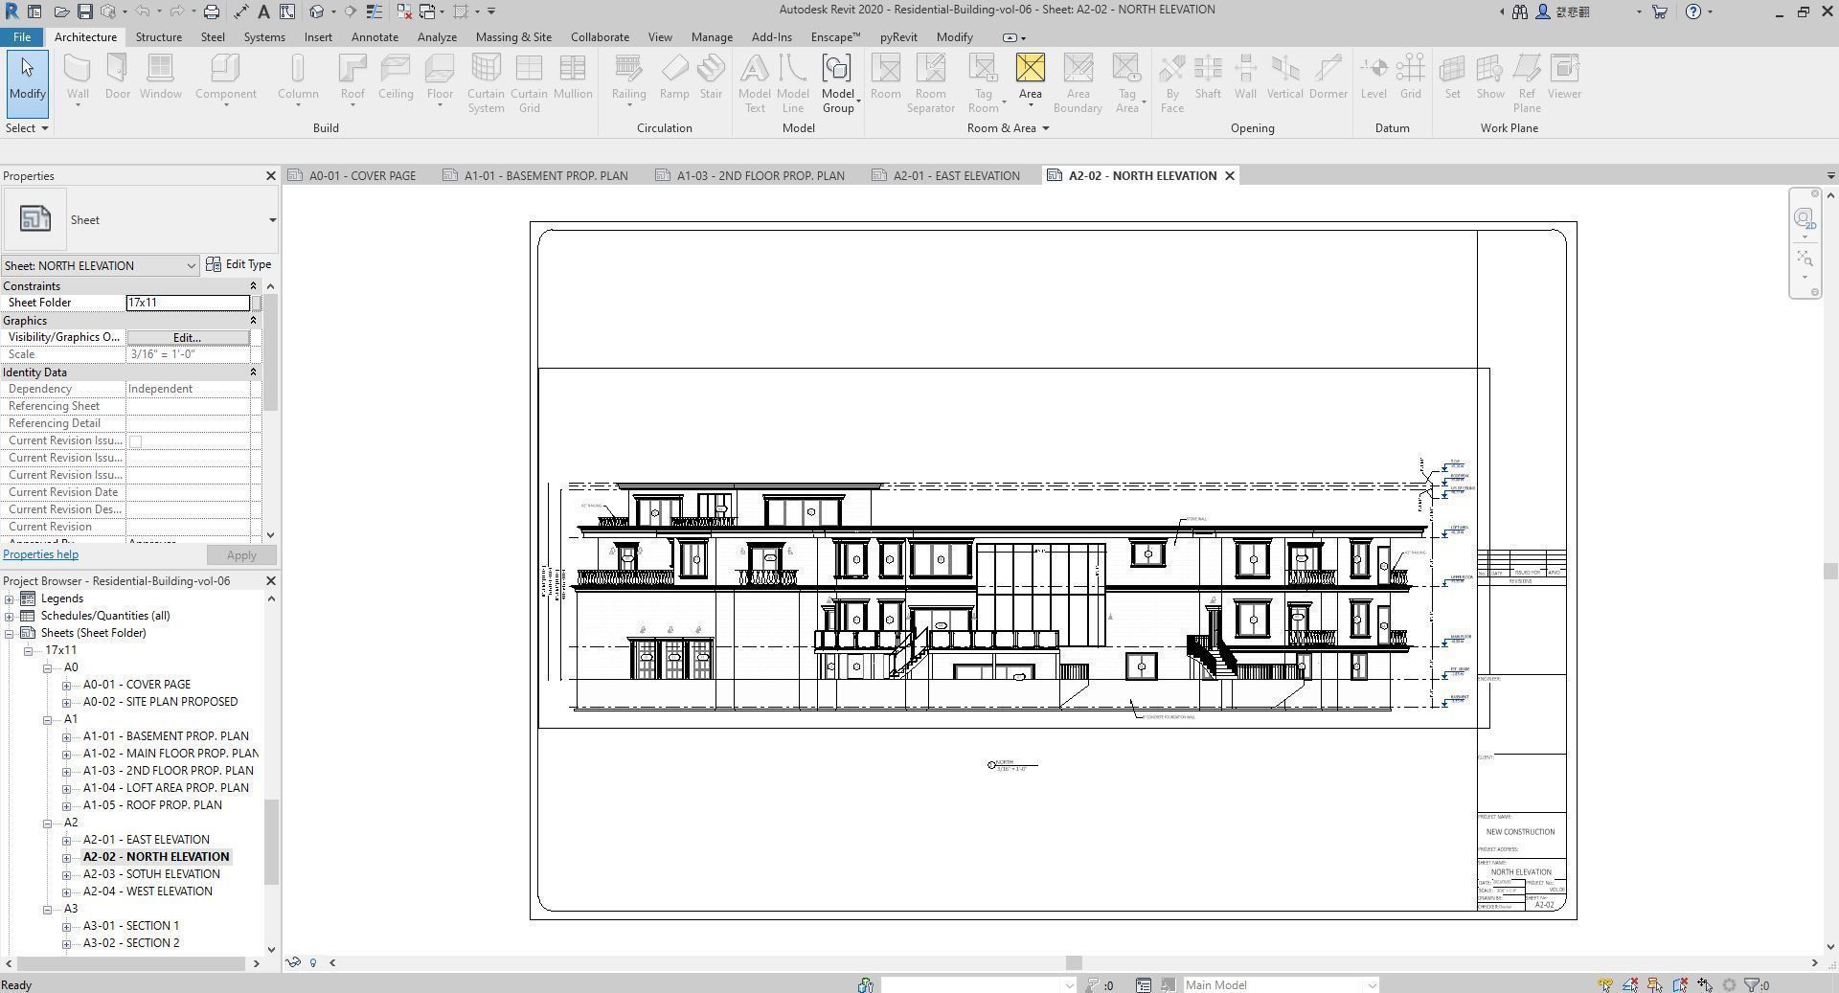Open the Properties help link
Screen dimensions: 1839x993
40,554
